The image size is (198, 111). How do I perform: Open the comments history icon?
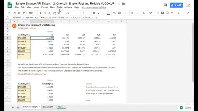(165, 5)
